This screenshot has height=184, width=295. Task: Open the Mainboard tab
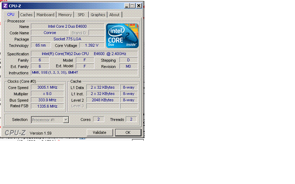coord(45,15)
